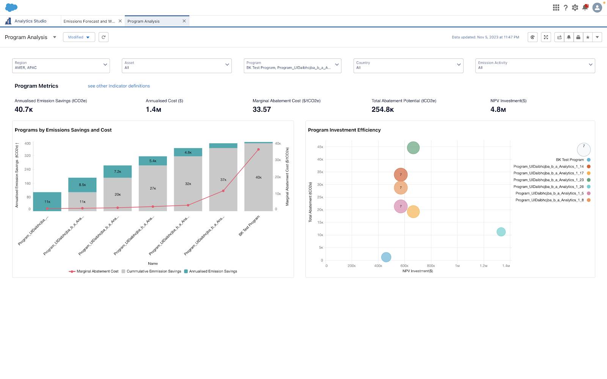Click the 1.4M Annualised Cost metric
The width and height of the screenshot is (607, 379).
[x=154, y=110]
